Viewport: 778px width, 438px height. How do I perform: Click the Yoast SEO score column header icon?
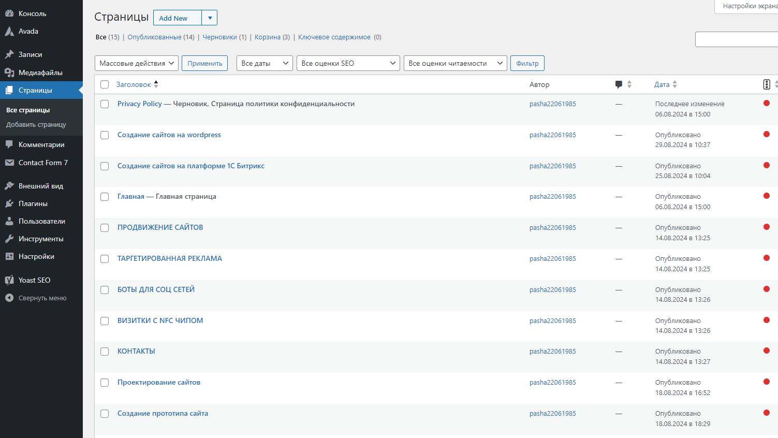point(767,84)
